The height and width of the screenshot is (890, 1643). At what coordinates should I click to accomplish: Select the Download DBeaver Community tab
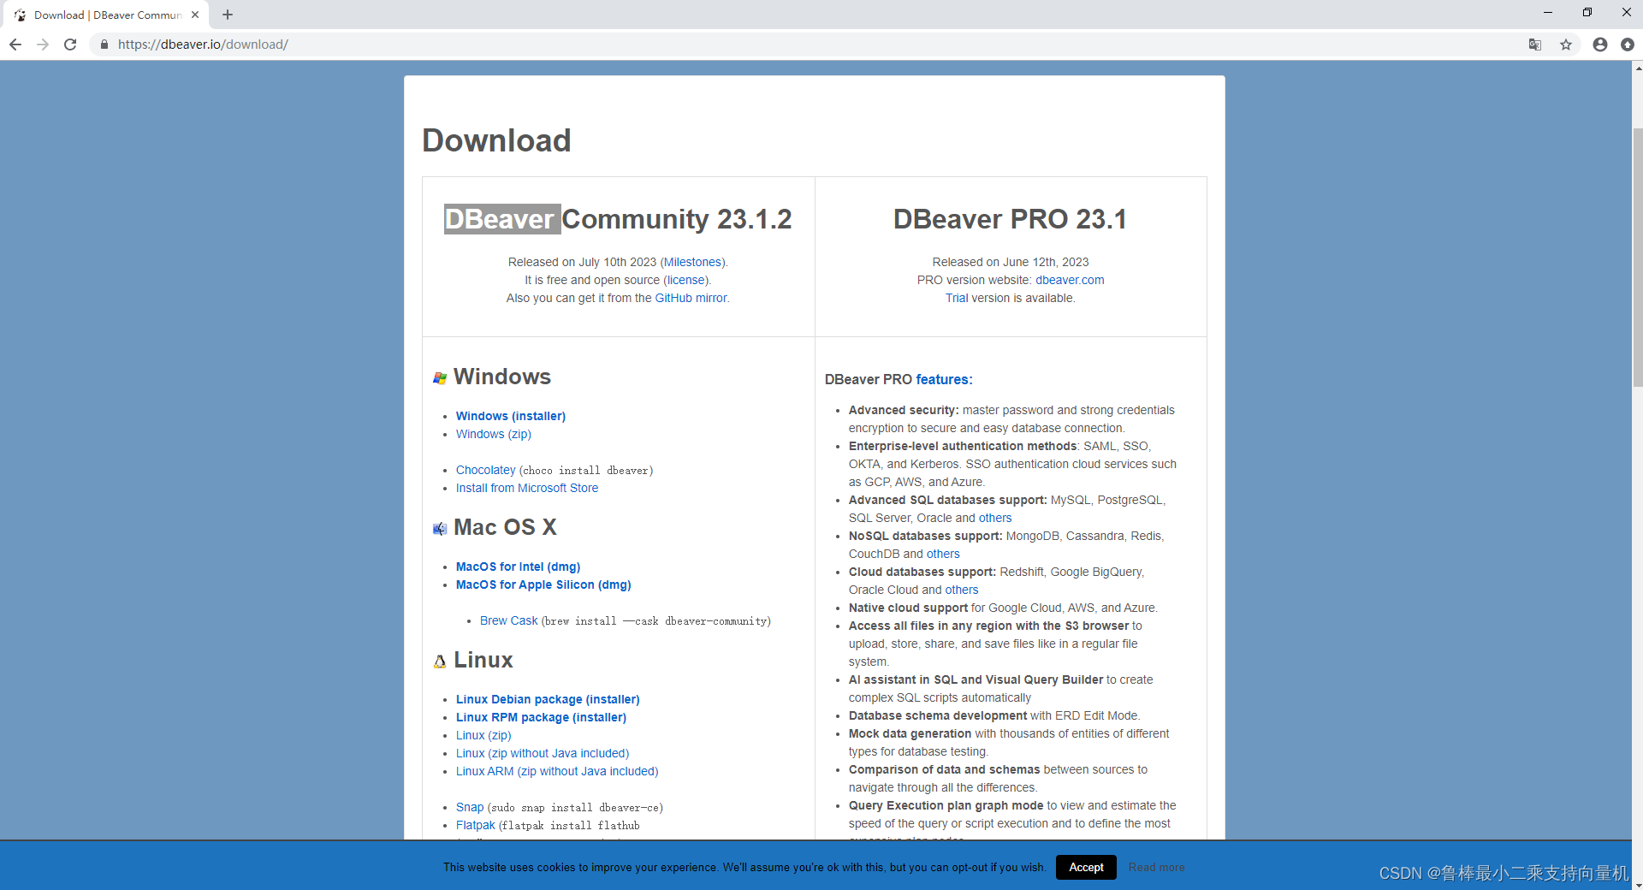pos(106,15)
